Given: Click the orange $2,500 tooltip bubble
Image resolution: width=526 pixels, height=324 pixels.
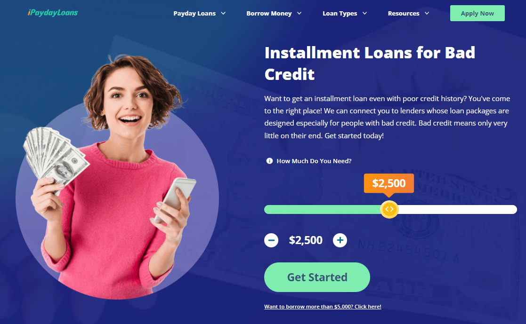Looking at the screenshot, I should [389, 183].
